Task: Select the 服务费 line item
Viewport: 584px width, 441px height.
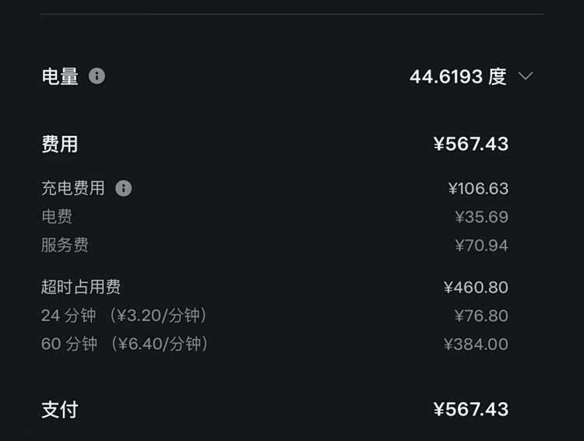Action: click(65, 245)
